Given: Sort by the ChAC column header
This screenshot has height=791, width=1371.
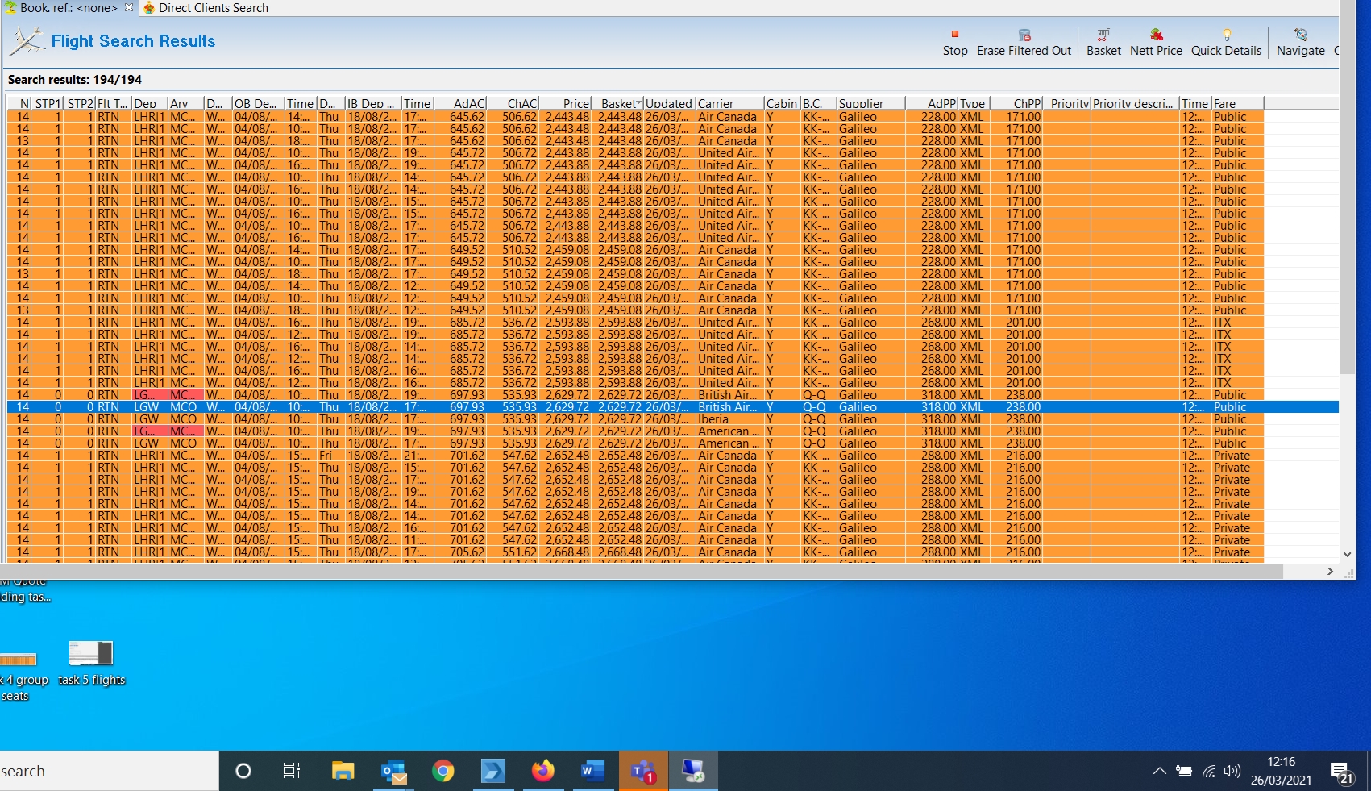Looking at the screenshot, I should (x=513, y=103).
